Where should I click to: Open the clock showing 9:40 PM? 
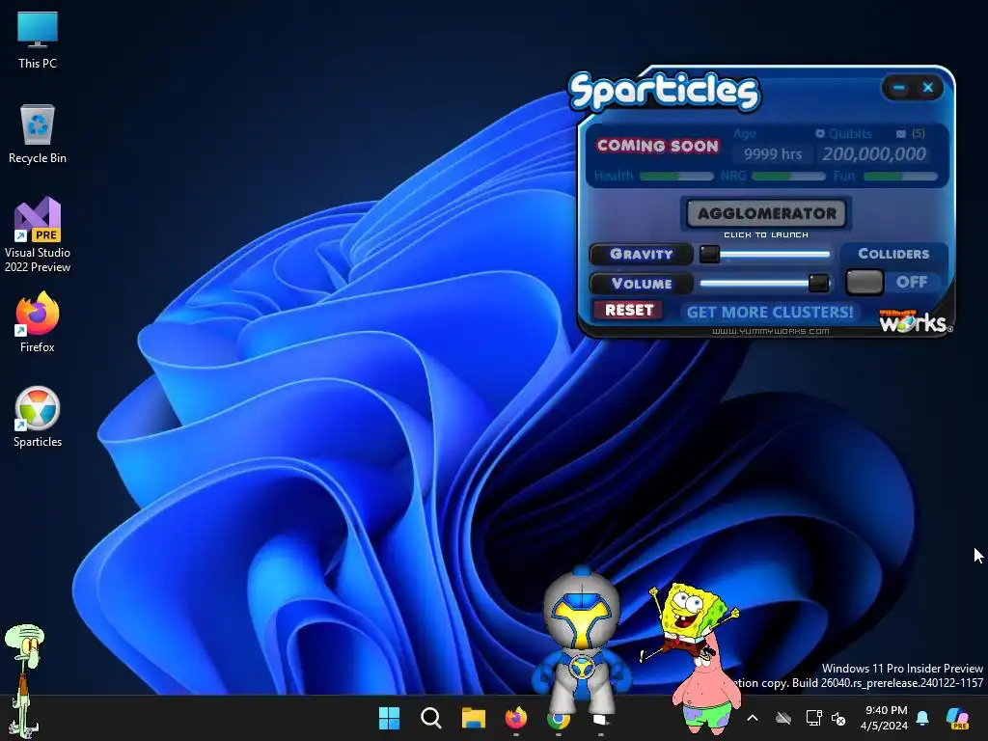885,718
